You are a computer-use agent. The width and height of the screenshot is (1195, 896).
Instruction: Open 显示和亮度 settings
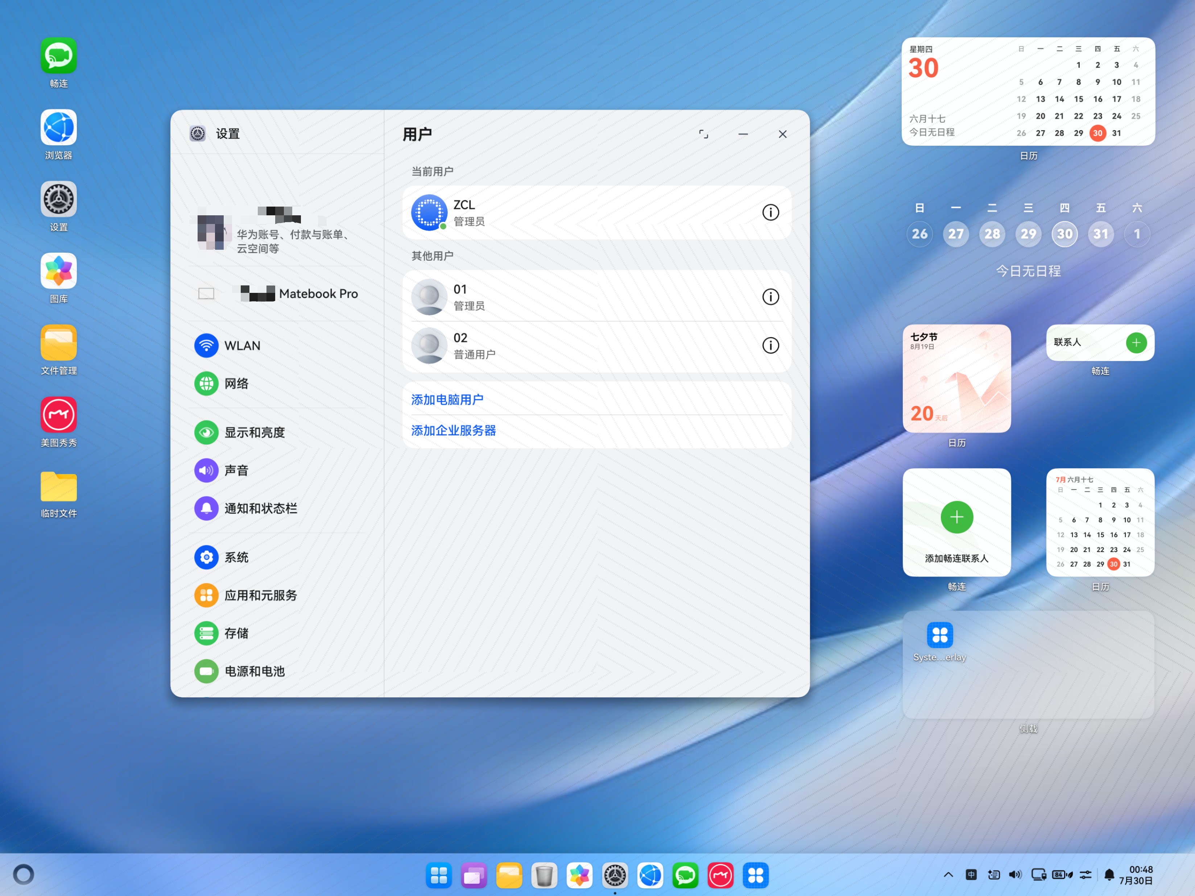point(278,433)
